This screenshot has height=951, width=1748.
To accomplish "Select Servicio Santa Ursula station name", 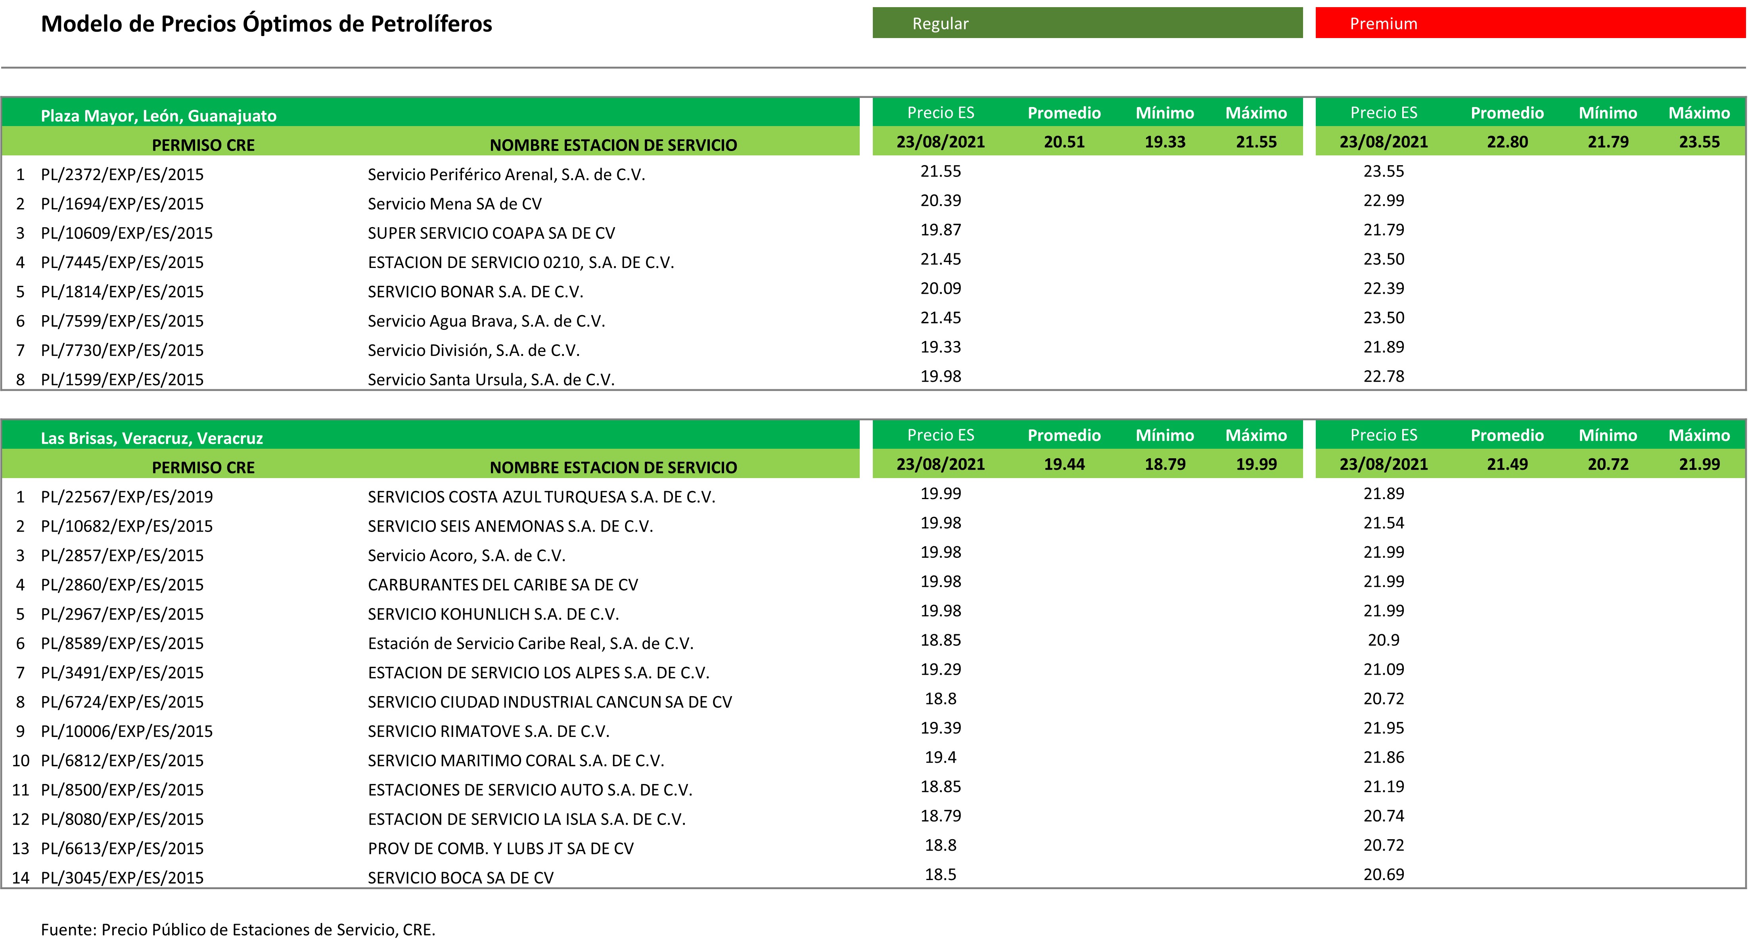I will tap(491, 379).
